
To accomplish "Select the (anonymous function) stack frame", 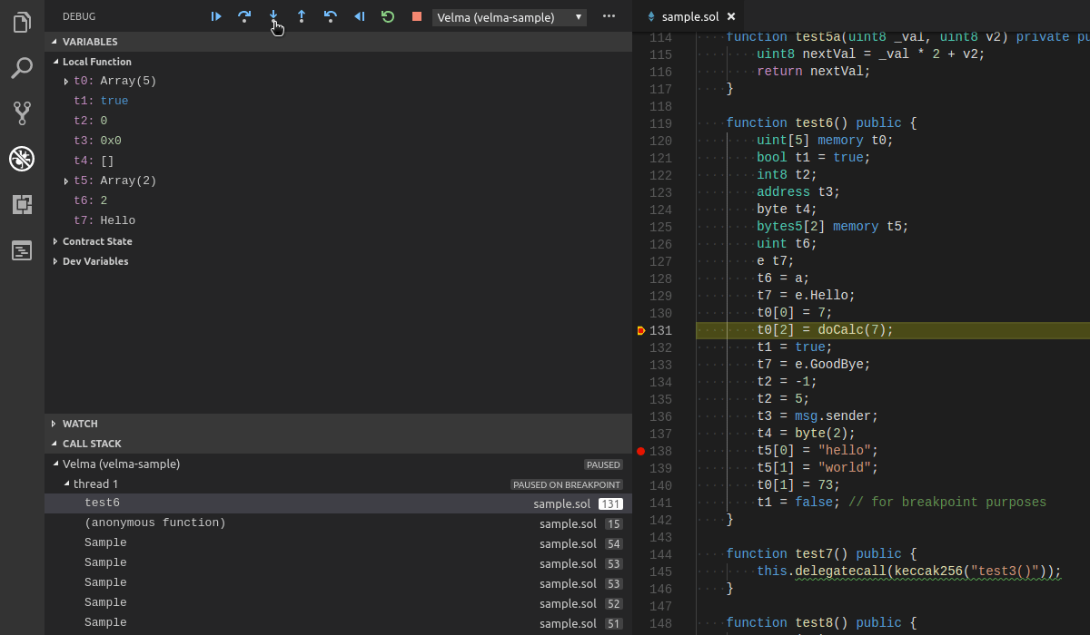I will (154, 523).
